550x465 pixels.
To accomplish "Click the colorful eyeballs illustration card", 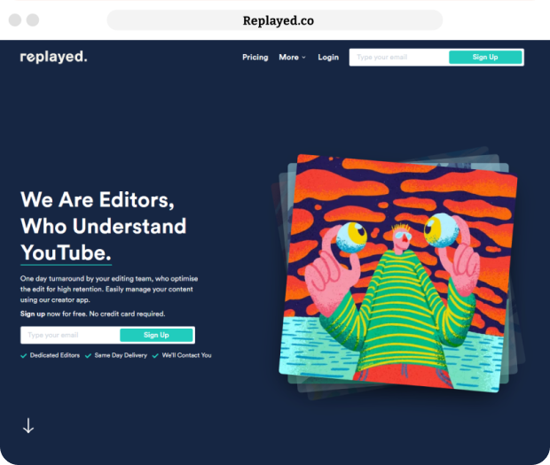I will pyautogui.click(x=398, y=273).
